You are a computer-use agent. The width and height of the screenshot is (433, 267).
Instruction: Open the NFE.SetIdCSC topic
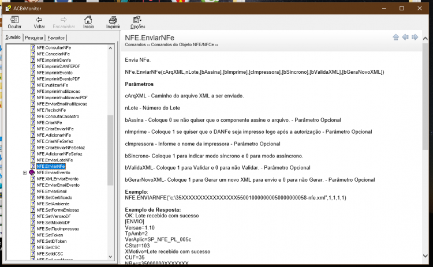click(50, 254)
